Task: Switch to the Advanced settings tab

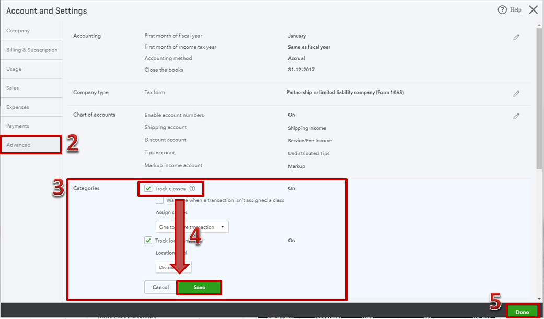Action: tap(18, 144)
